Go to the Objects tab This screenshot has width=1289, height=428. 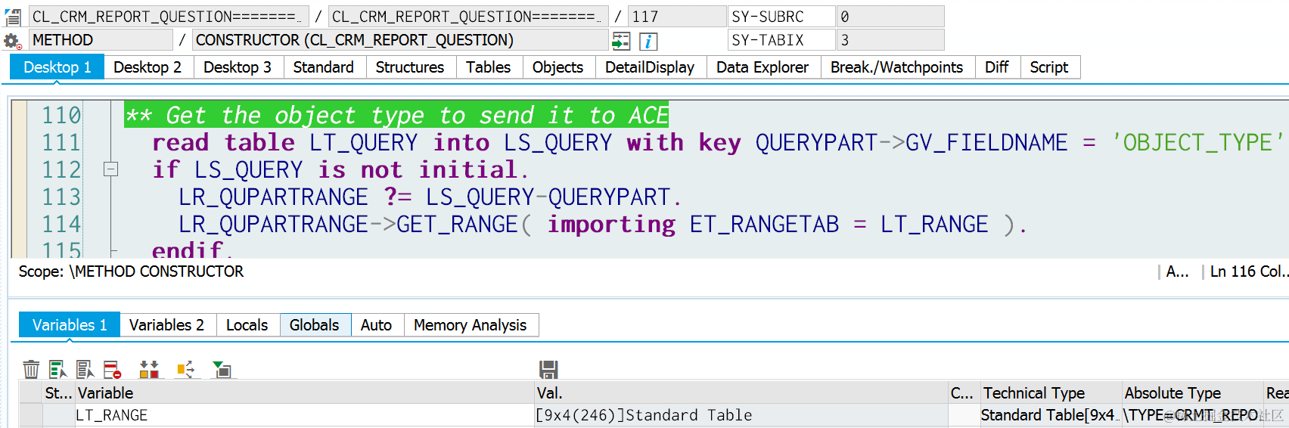558,67
